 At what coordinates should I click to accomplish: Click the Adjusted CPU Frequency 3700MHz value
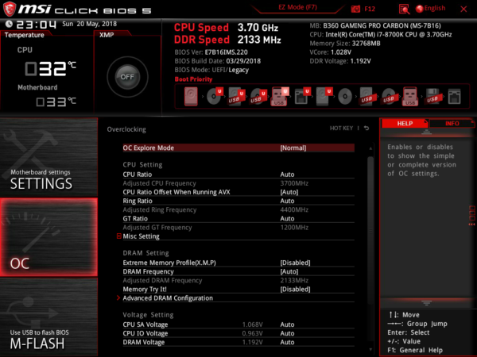click(294, 183)
